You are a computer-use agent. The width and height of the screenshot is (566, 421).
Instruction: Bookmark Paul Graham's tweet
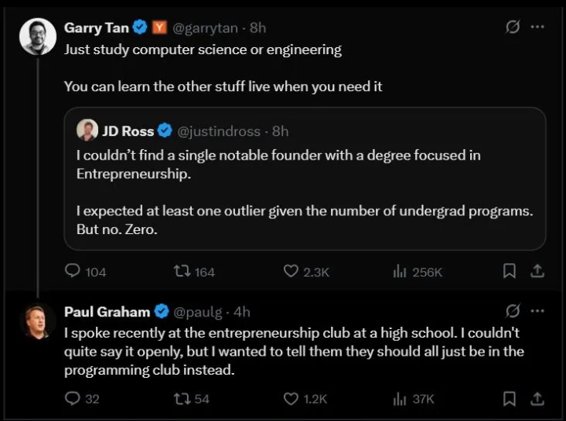coord(509,398)
